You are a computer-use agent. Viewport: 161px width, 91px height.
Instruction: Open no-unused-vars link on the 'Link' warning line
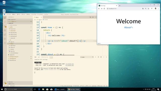point(70,65)
